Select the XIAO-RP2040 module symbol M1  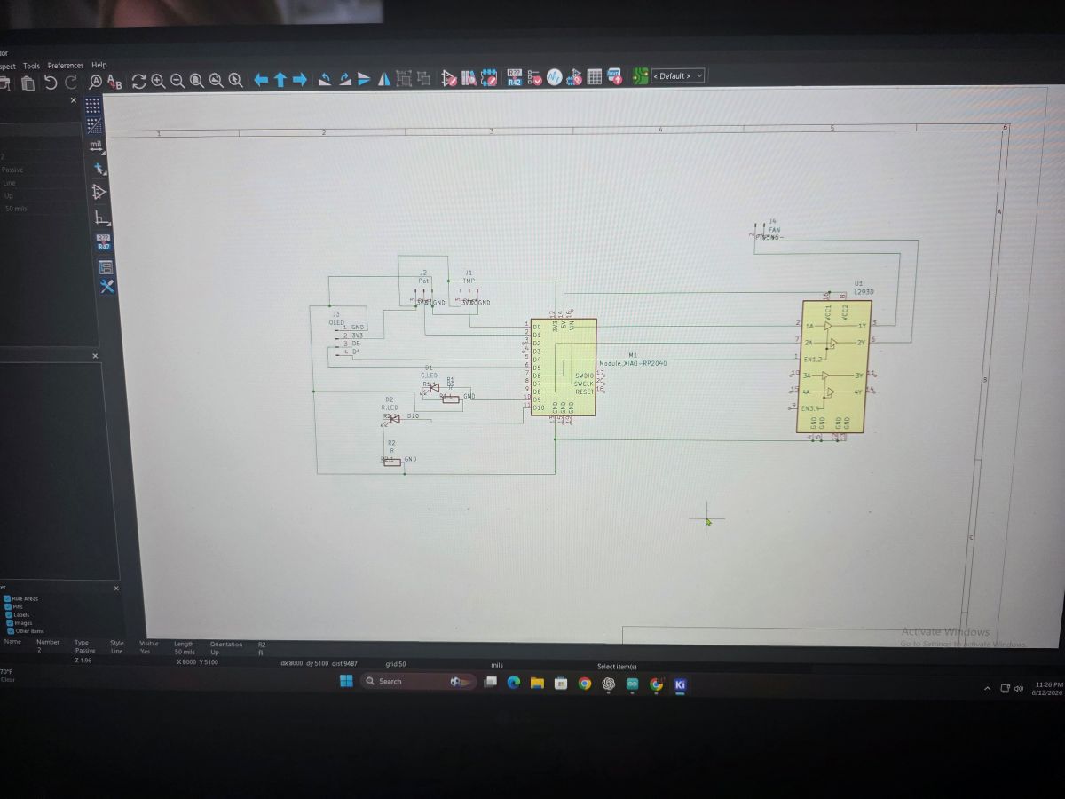coord(563,367)
